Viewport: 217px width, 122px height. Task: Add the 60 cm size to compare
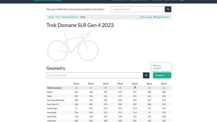click(x=164, y=88)
